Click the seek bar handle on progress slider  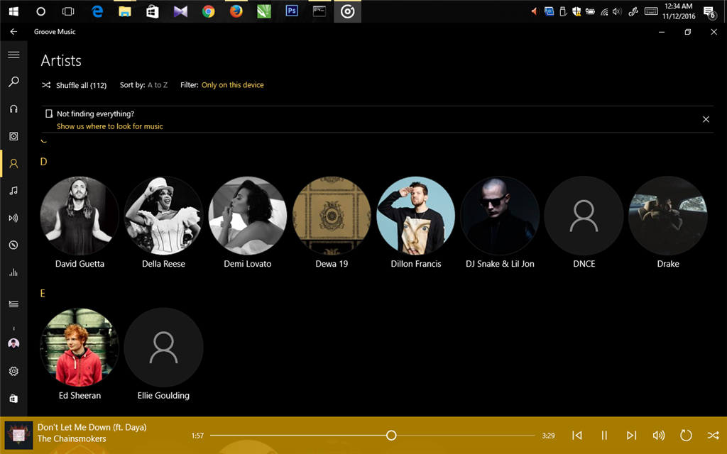pyautogui.click(x=391, y=435)
